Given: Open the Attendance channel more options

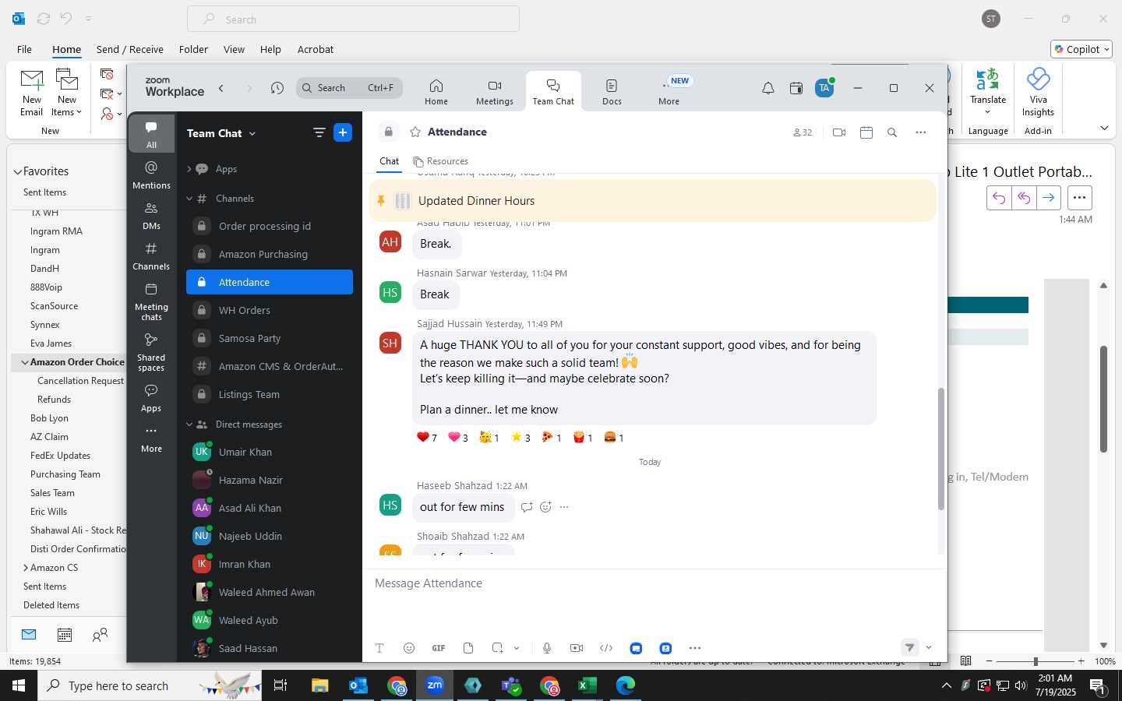Looking at the screenshot, I should tap(921, 132).
